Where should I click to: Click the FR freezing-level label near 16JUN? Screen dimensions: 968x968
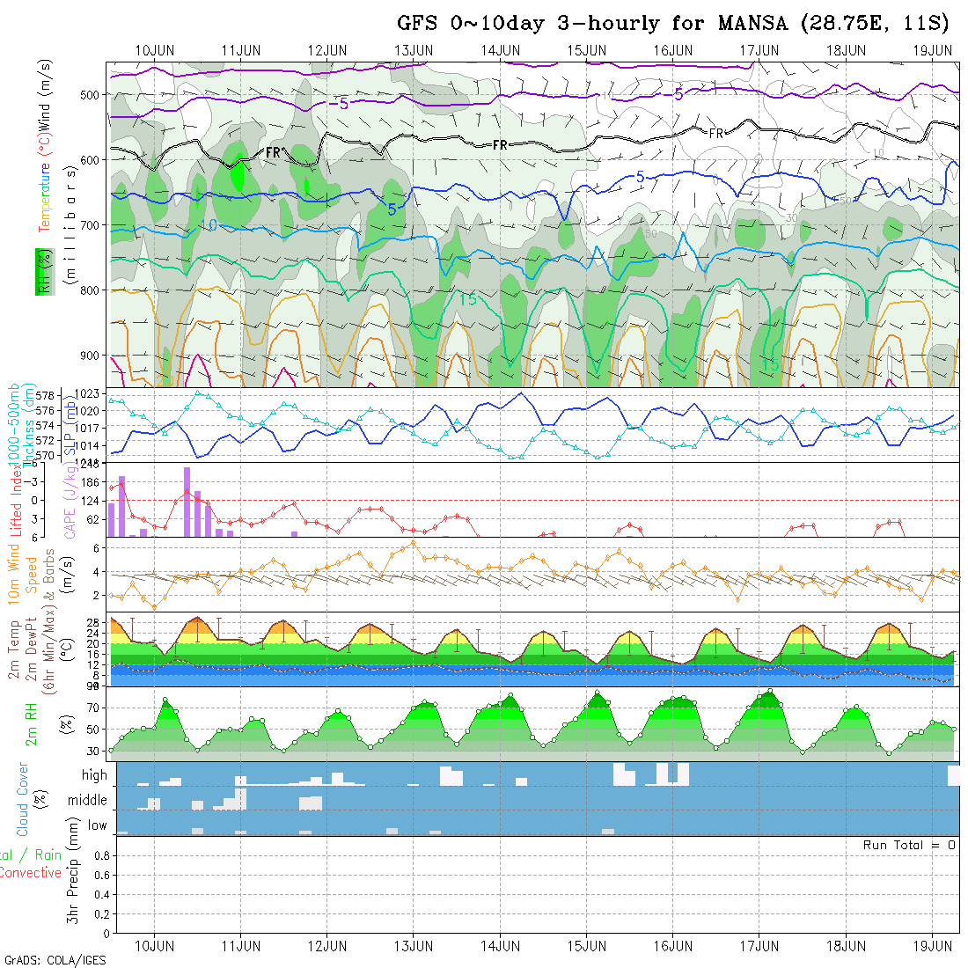click(x=716, y=134)
